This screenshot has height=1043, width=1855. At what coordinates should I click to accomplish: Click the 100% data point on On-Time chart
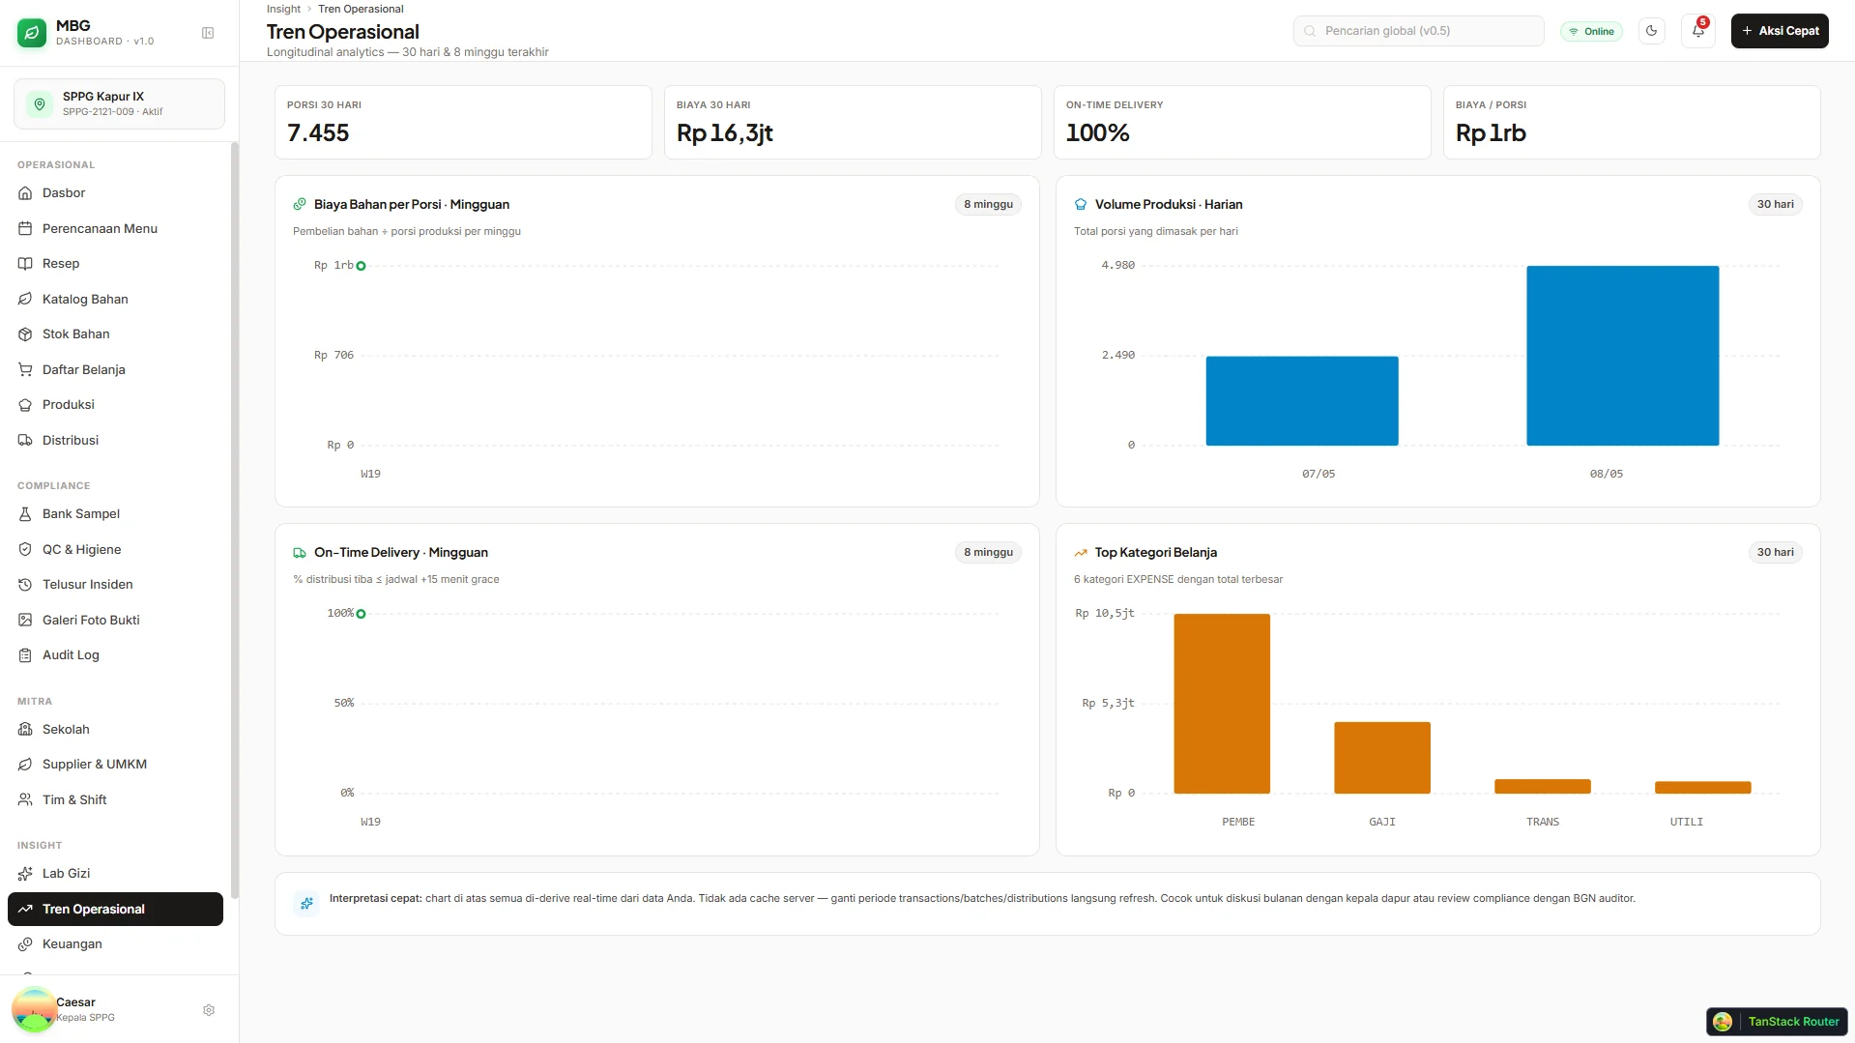361,614
